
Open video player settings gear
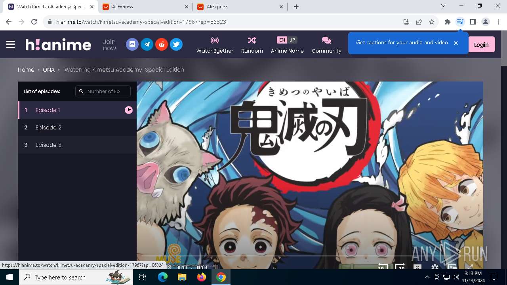coord(435,267)
